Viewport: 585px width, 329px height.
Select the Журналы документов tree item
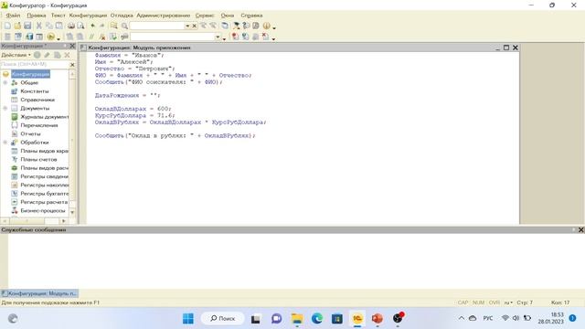45,117
